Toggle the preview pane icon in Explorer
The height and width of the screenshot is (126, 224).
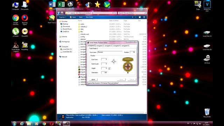(x=140, y=17)
